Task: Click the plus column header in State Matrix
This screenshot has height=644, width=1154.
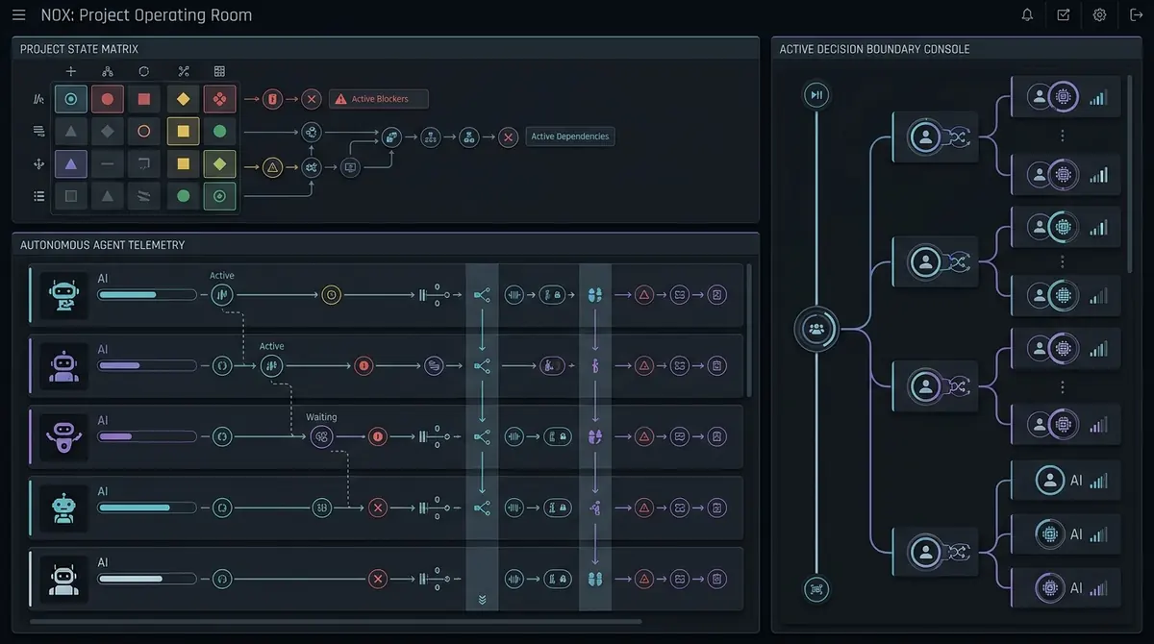Action: 70,71
